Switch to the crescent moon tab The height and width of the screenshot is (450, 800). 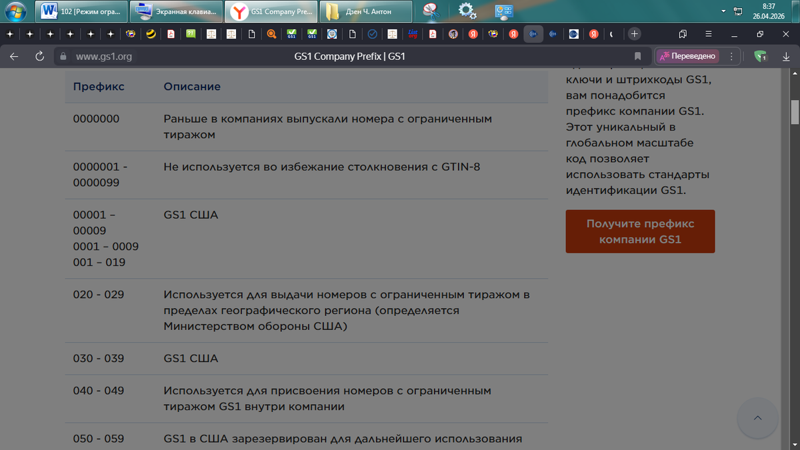pos(612,33)
